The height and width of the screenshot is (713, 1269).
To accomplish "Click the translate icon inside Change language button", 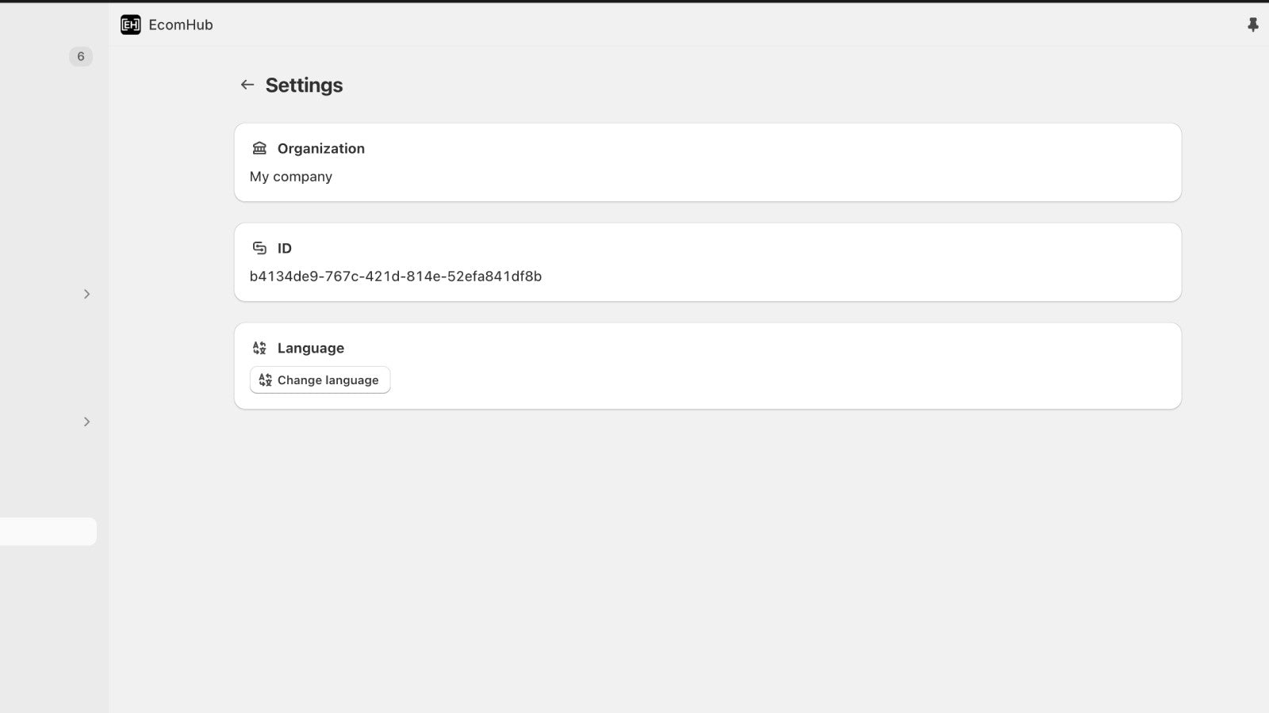I will click(x=266, y=380).
